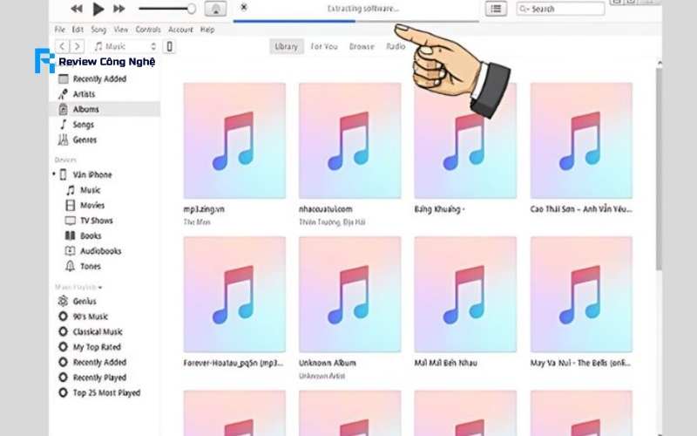The height and width of the screenshot is (436, 697).
Task: Open the May Va Nui album artwork
Action: point(581,294)
